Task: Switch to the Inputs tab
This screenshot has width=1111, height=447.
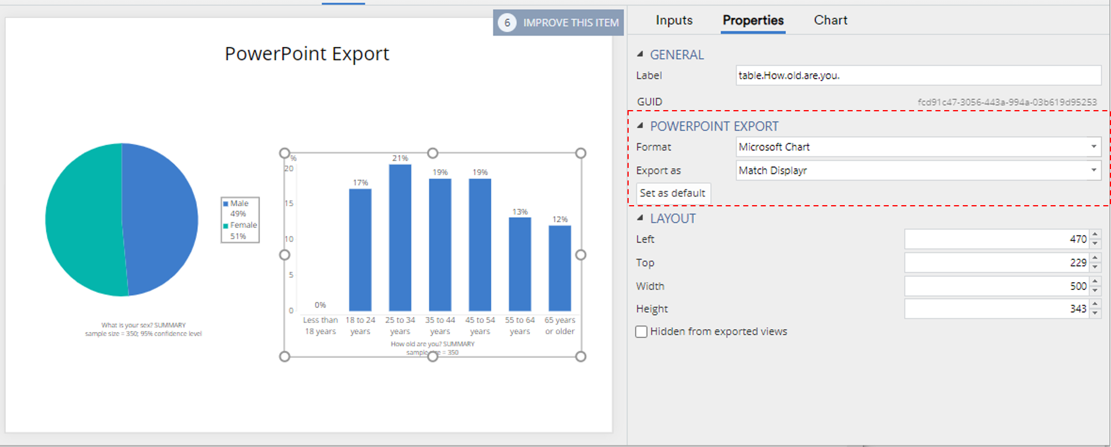Action: click(674, 20)
